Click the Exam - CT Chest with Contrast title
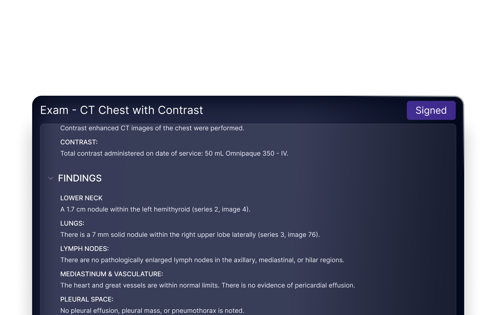The height and width of the screenshot is (315, 496). pyautogui.click(x=122, y=110)
